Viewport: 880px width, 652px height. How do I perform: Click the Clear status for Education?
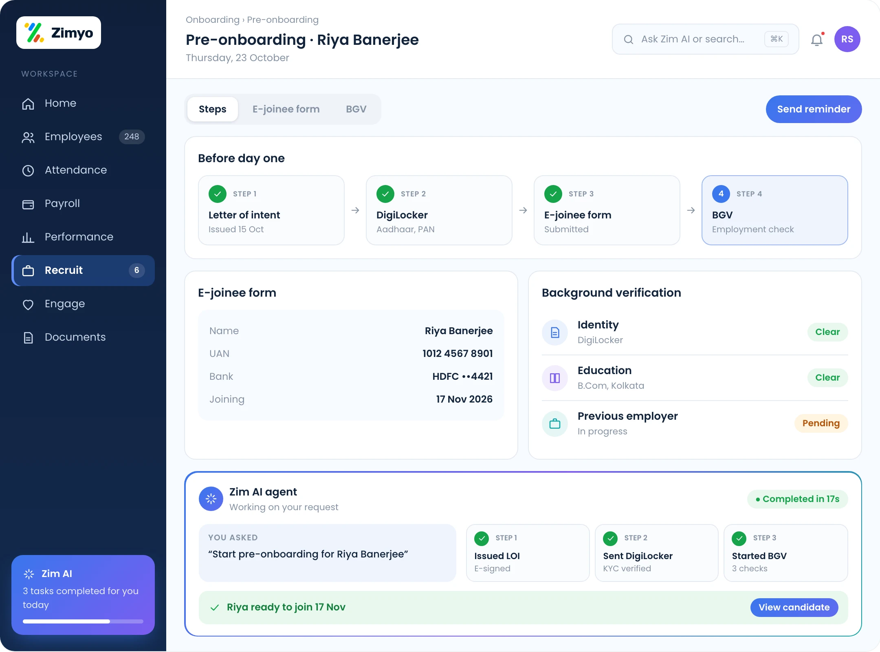click(828, 378)
